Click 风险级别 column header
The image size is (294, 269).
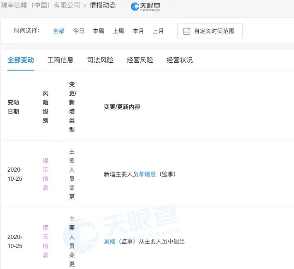[x=46, y=107]
